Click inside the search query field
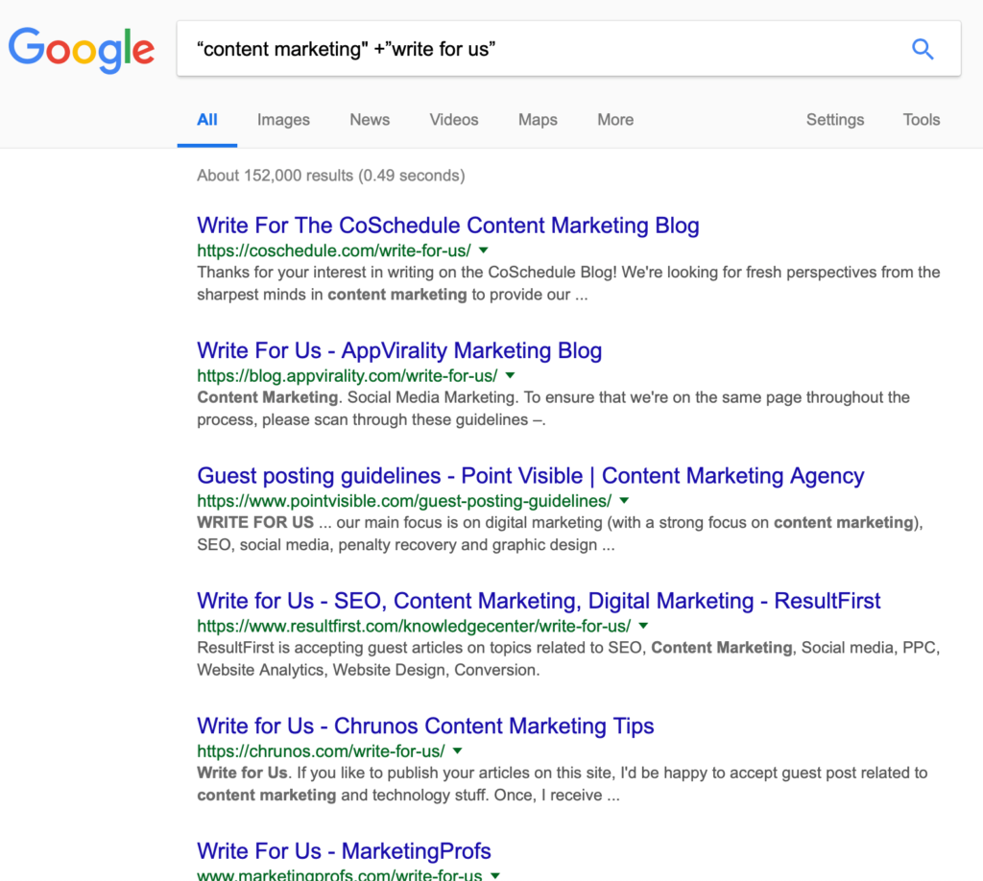 538,49
